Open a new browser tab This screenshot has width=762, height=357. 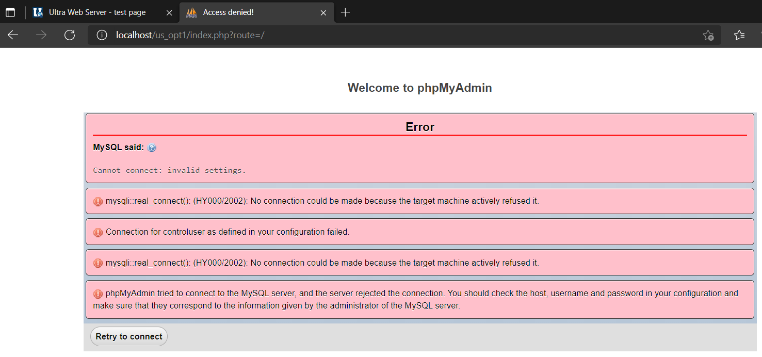coord(346,12)
